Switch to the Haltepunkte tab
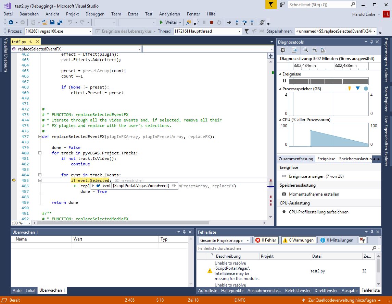Viewport: 392px width, 304px height. tap(232, 290)
